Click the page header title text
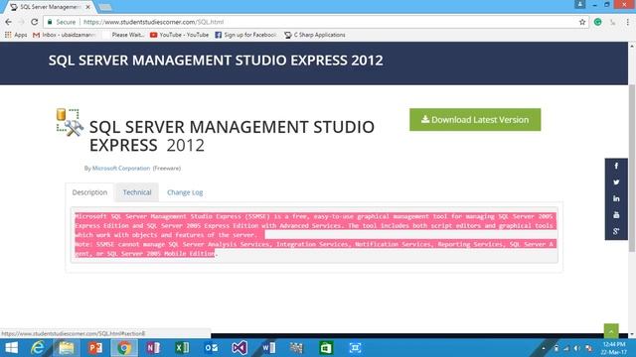The width and height of the screenshot is (636, 357). pos(216,60)
